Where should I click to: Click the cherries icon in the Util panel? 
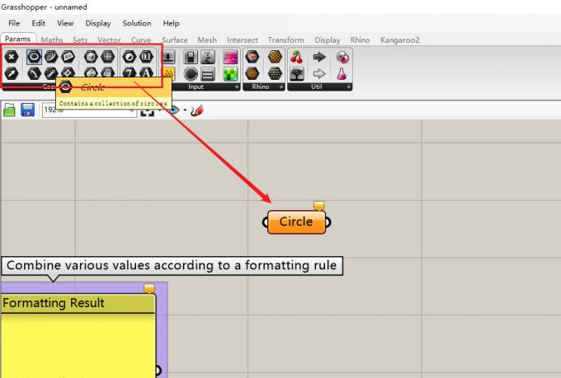click(x=296, y=57)
